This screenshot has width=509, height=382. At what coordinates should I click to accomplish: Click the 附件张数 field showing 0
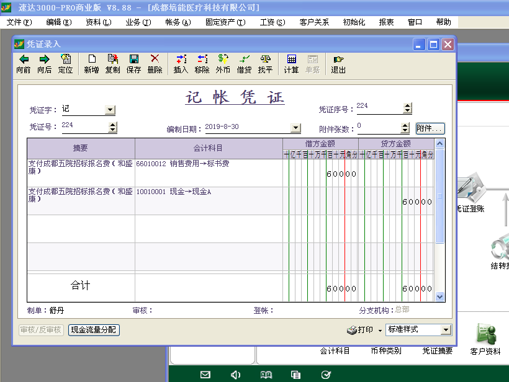379,127
